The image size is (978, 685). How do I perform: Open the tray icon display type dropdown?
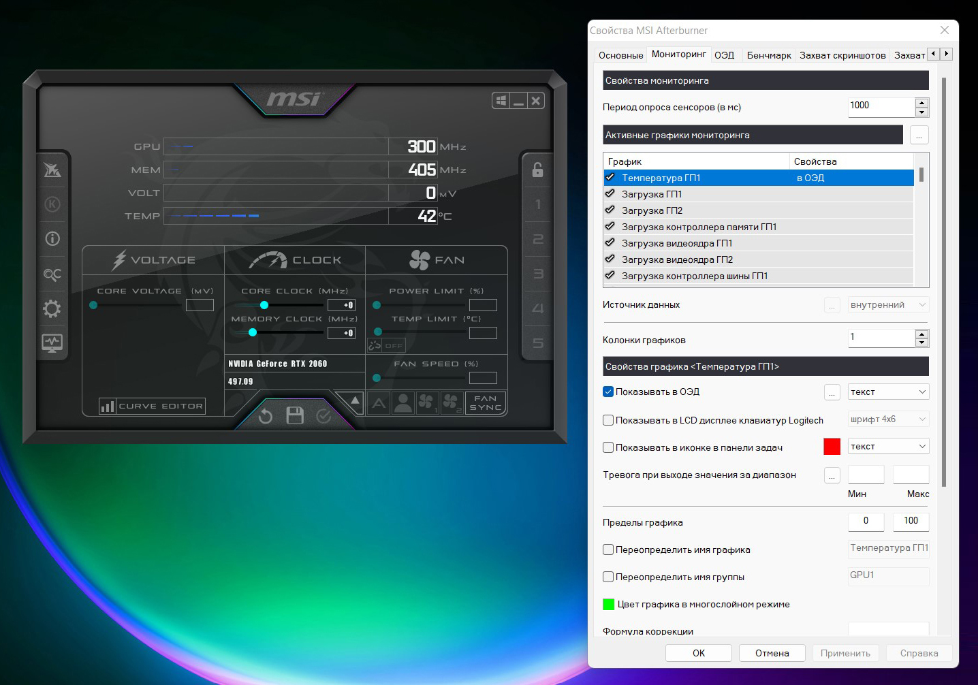click(888, 446)
